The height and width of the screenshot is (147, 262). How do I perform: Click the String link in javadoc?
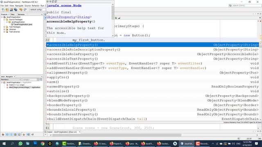84,17
